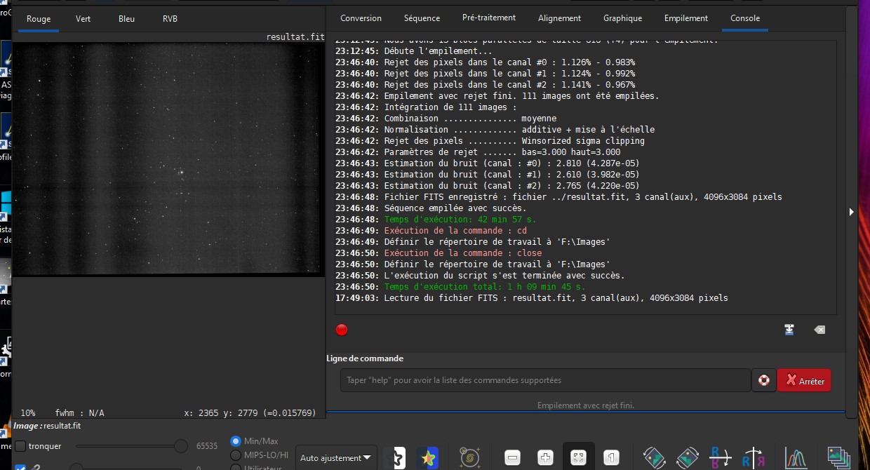Open the Séquence tab
The image size is (870, 470).
pyautogui.click(x=422, y=18)
